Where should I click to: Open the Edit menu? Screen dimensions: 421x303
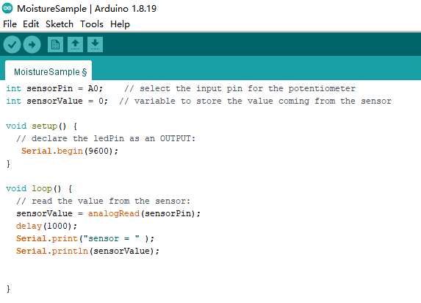(31, 24)
